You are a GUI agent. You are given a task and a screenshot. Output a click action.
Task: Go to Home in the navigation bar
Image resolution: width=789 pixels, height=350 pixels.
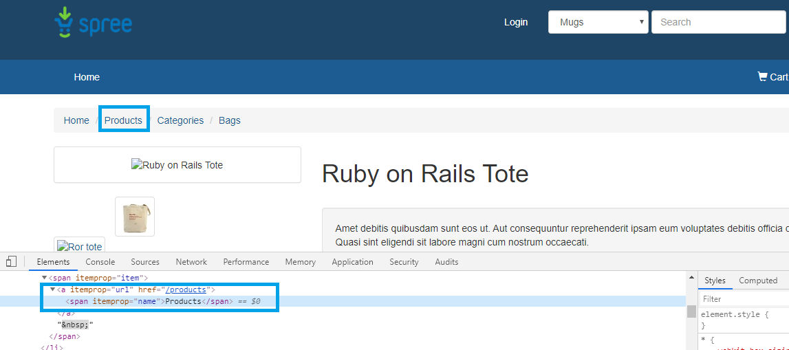pos(87,77)
